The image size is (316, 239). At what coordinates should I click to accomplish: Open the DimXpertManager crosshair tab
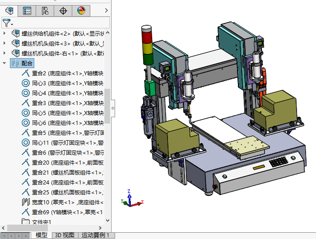point(63,11)
